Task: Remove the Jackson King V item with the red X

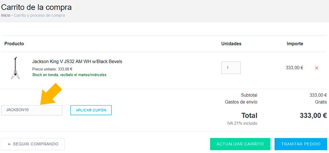Action: coord(317,68)
